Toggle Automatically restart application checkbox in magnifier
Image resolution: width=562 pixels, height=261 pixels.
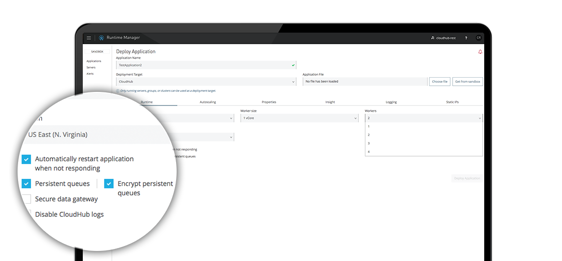pos(26,159)
